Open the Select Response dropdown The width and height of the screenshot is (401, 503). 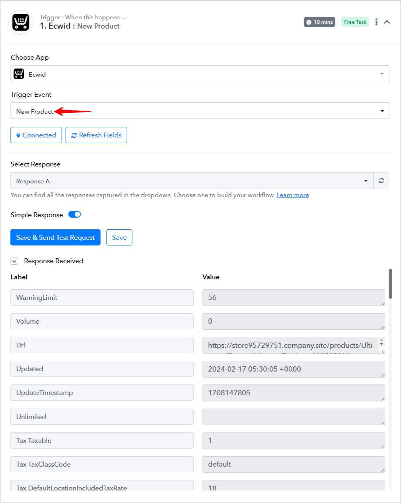(x=192, y=181)
